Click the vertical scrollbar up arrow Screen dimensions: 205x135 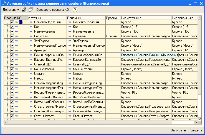click(199, 18)
